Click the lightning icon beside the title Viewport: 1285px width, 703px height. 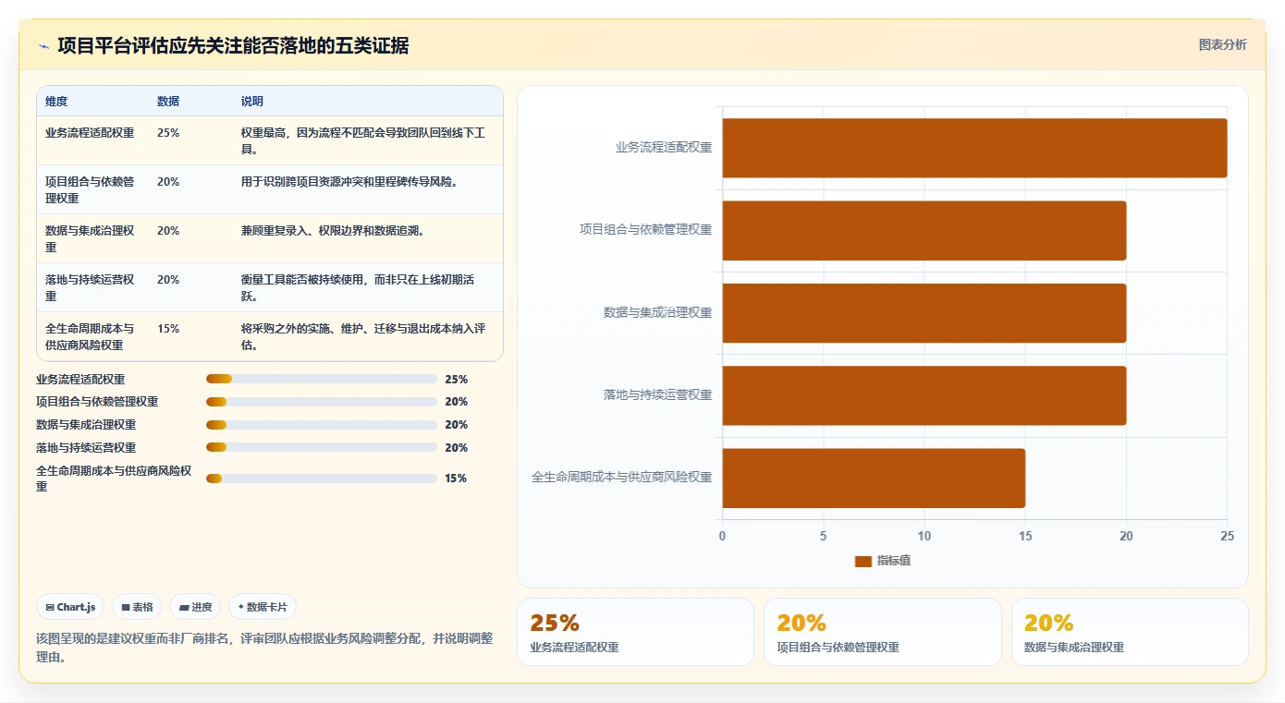(x=43, y=46)
